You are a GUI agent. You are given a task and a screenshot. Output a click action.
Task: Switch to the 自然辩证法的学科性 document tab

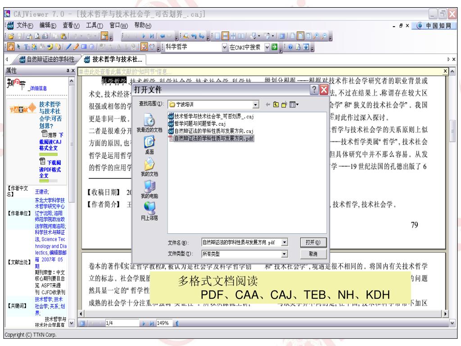click(48, 59)
